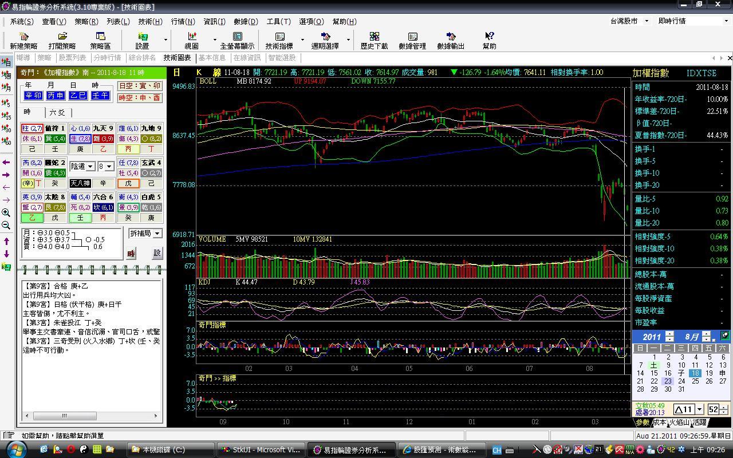Click the bold right arrow in sidebar
This screenshot has height=458, width=733.
click(x=6, y=175)
